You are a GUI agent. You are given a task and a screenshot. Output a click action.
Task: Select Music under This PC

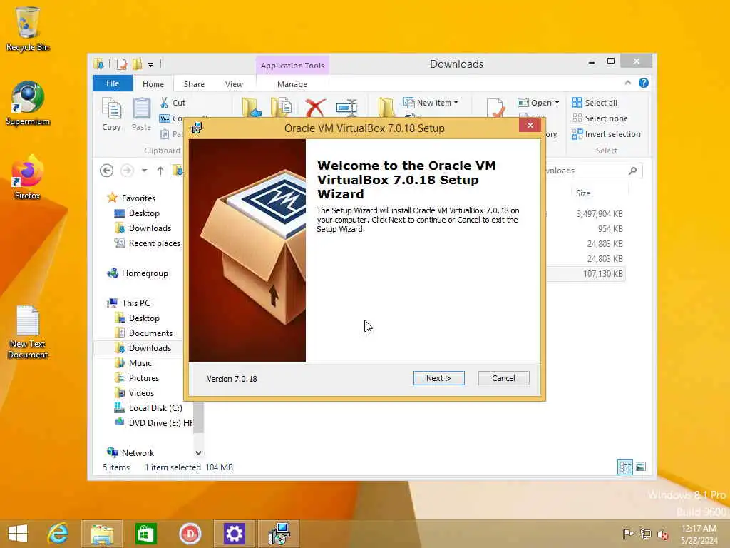pyautogui.click(x=140, y=362)
